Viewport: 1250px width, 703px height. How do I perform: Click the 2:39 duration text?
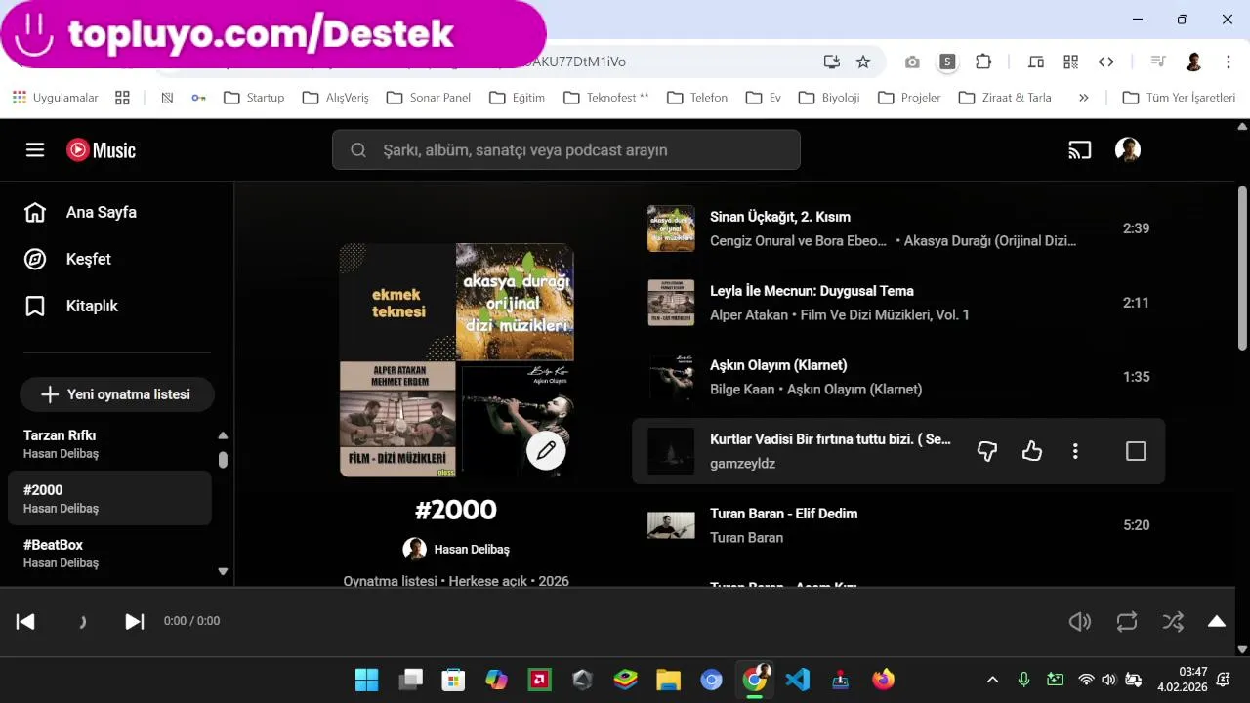[1136, 228]
